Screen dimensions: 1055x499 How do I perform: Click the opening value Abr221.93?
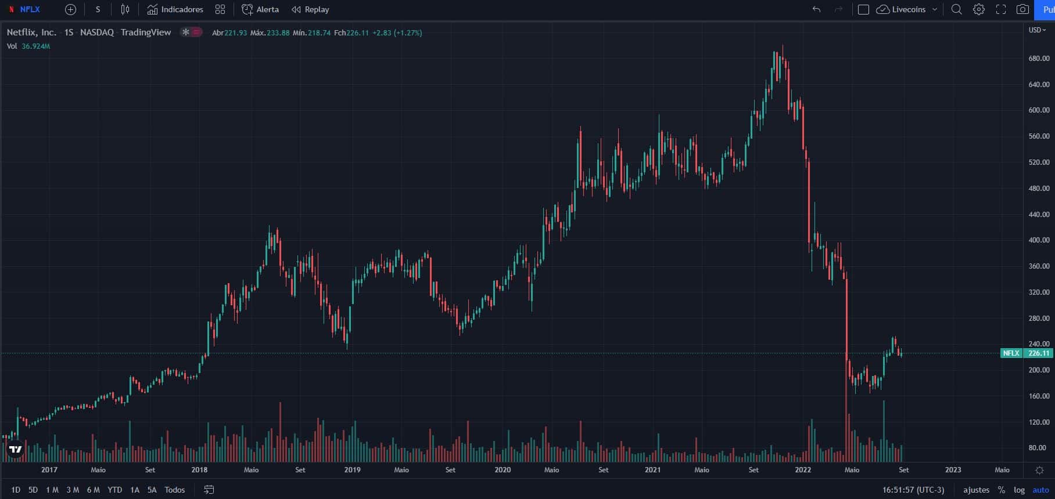tap(229, 32)
